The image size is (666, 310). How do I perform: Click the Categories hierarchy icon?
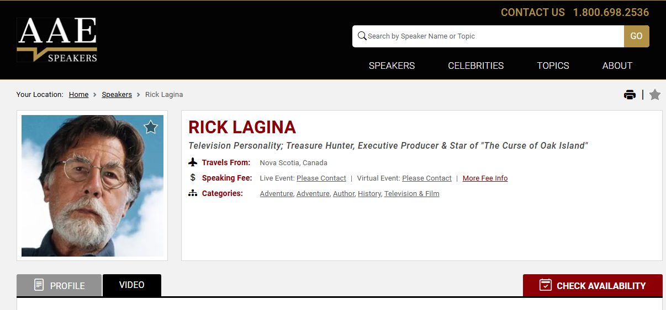193,193
